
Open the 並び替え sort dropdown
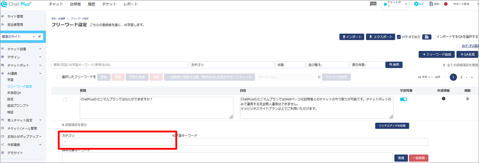pyautogui.click(x=328, y=65)
